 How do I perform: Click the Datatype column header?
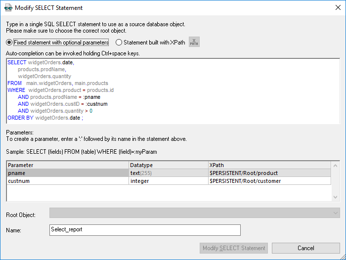(168, 165)
